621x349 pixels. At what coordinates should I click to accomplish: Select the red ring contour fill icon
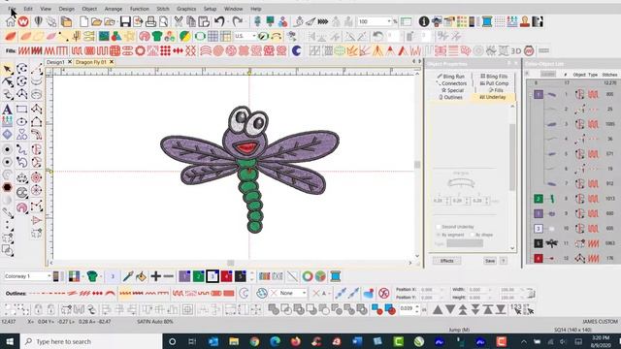point(140,50)
